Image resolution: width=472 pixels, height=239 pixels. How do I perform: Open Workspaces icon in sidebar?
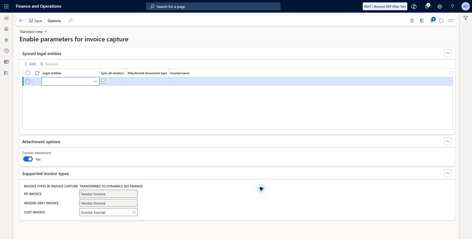tap(6, 62)
